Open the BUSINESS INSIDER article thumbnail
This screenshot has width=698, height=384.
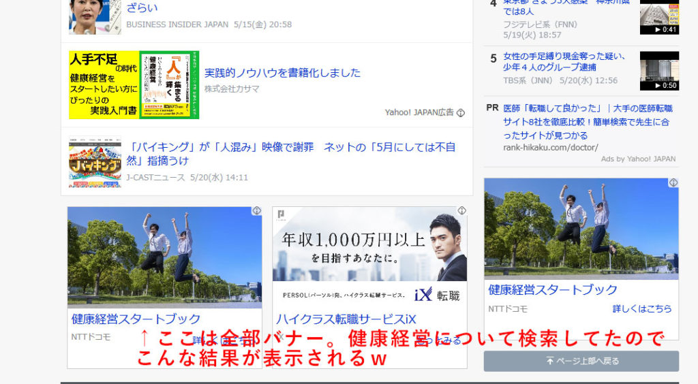pos(95,16)
